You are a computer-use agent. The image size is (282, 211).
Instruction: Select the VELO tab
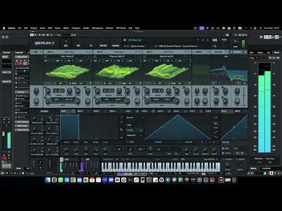point(224,111)
